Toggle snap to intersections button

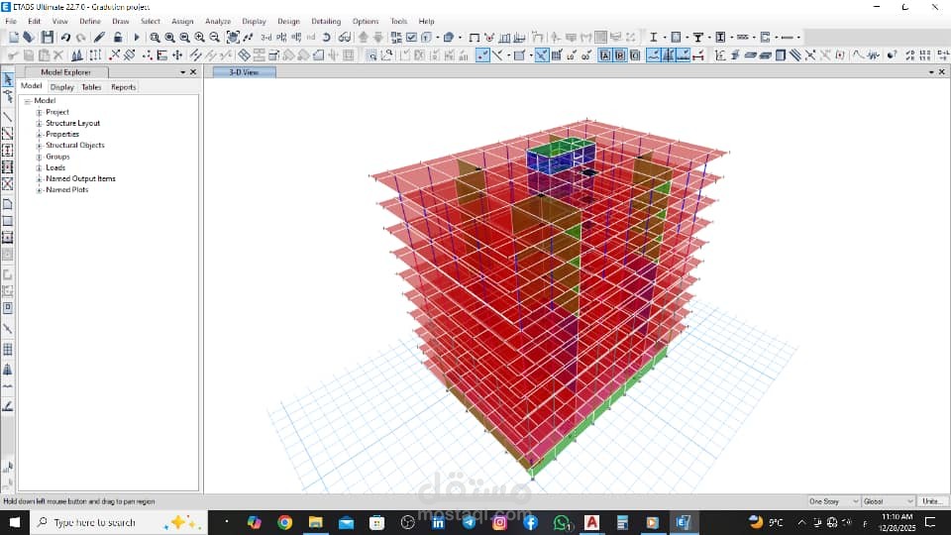(542, 55)
